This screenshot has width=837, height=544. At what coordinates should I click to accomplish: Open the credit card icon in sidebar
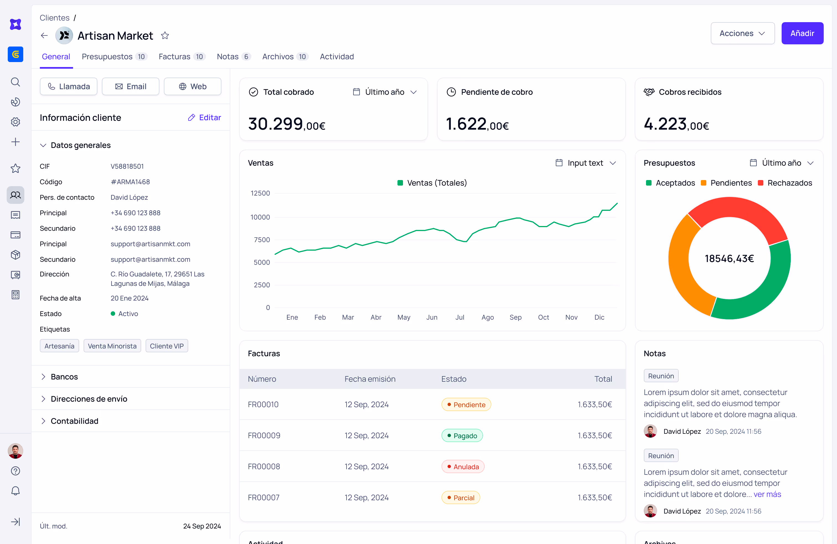[15, 235]
